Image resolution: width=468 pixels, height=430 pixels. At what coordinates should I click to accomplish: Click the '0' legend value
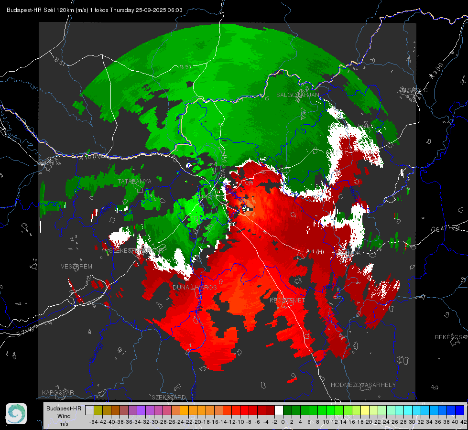pos(283,422)
